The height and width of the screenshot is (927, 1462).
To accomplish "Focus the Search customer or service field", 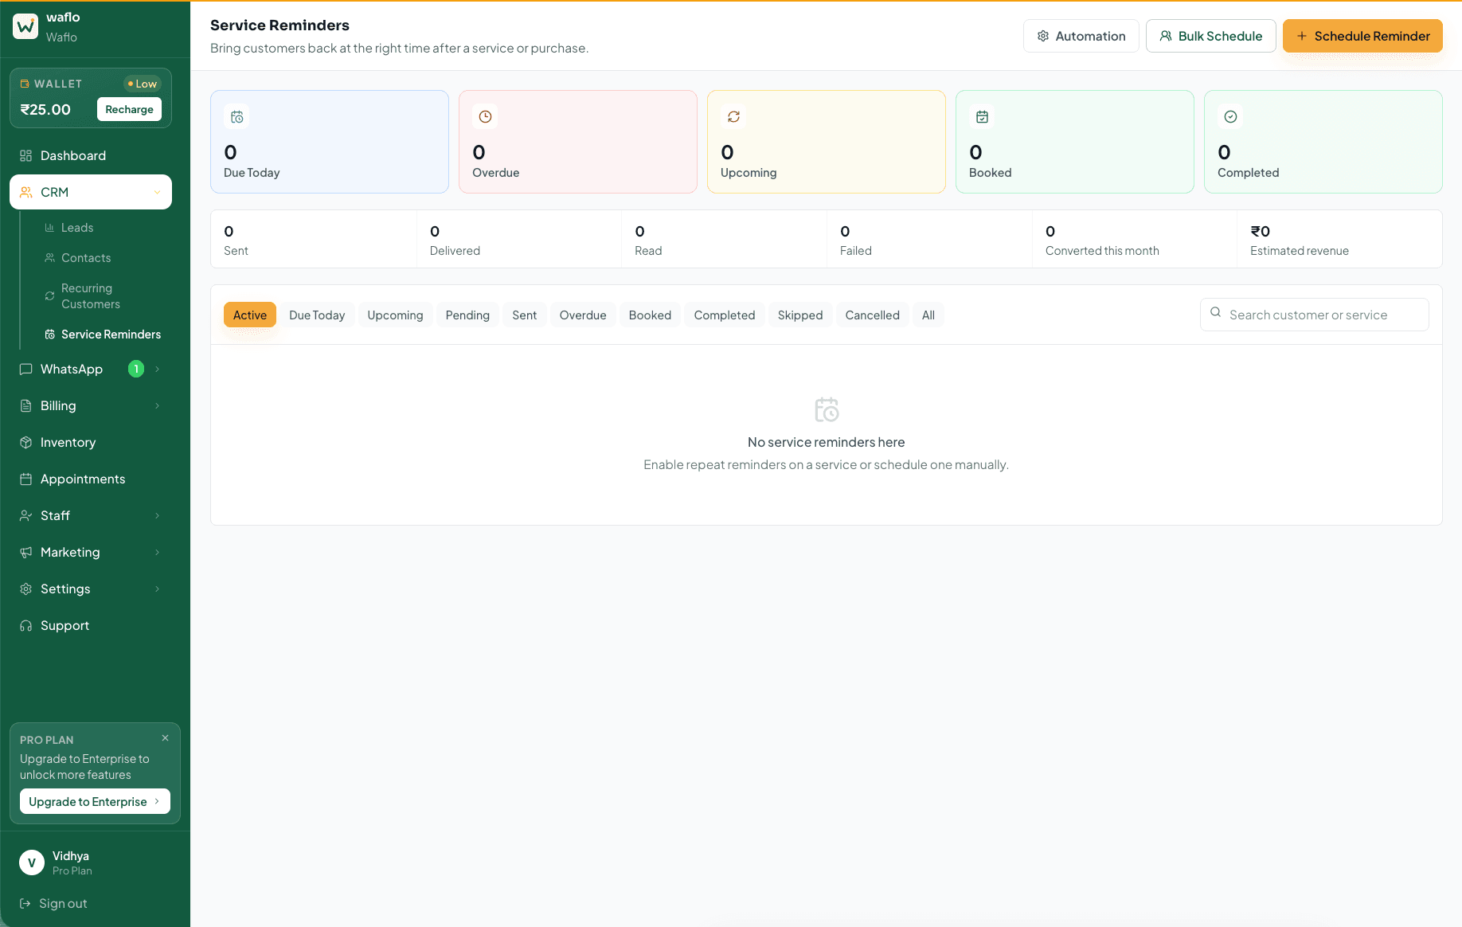I will click(x=1314, y=315).
